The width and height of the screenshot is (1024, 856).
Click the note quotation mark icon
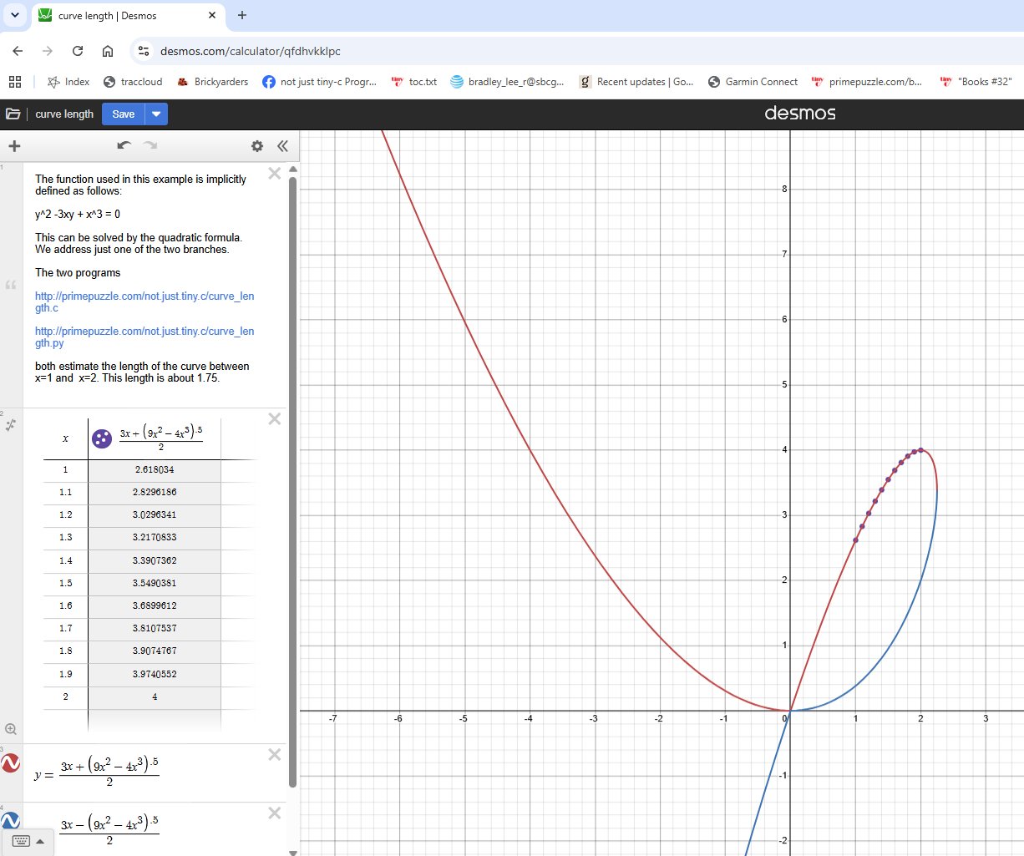tap(11, 285)
